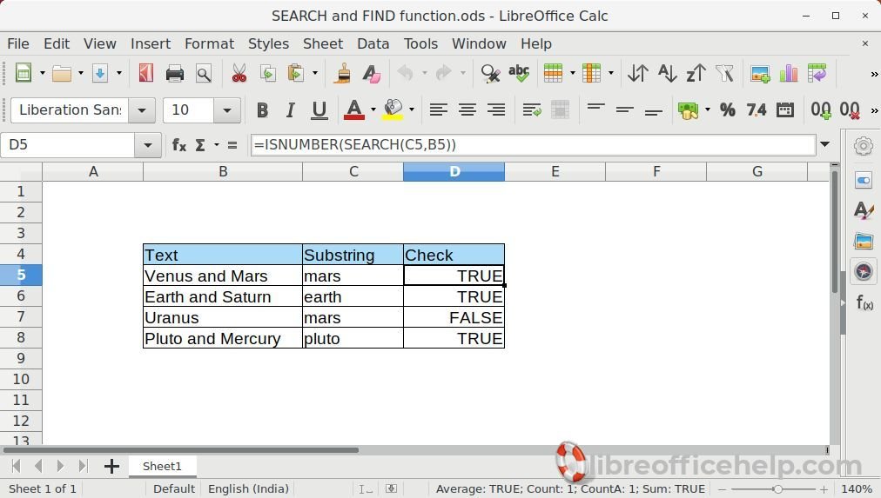Open sidebar Gallery panel
The width and height of the screenshot is (881, 498).
864,242
